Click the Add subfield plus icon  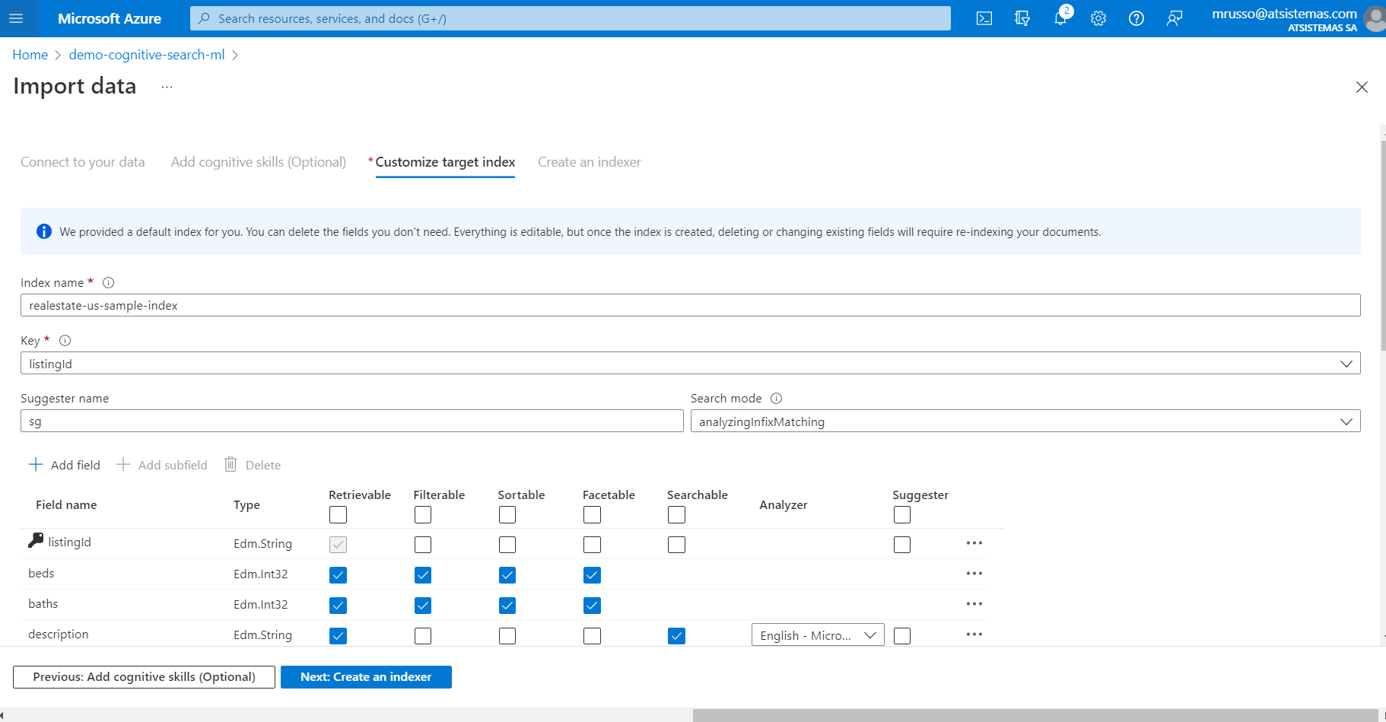pos(123,464)
